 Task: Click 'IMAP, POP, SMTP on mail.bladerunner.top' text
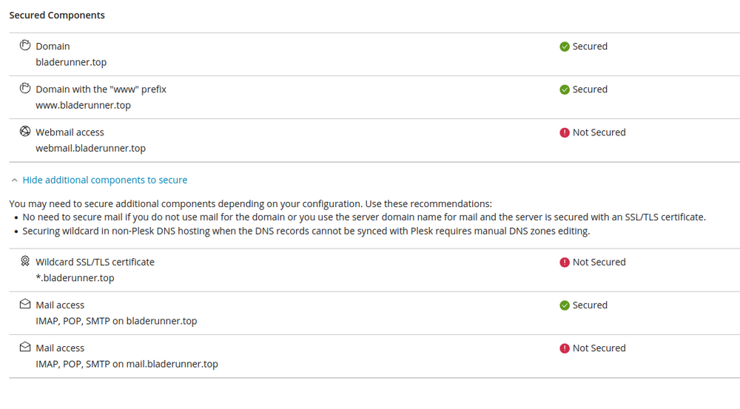tap(127, 364)
